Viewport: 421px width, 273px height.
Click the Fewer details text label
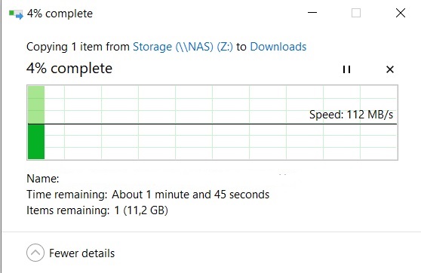point(82,253)
